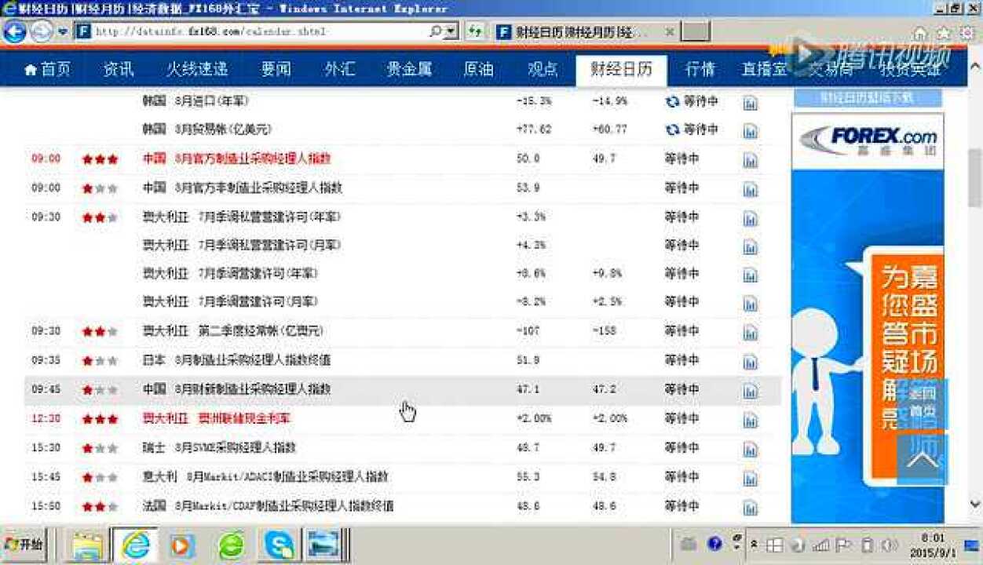The height and width of the screenshot is (565, 983).
Task: Click refresh icon beside Korea August imports status
Action: tap(672, 102)
